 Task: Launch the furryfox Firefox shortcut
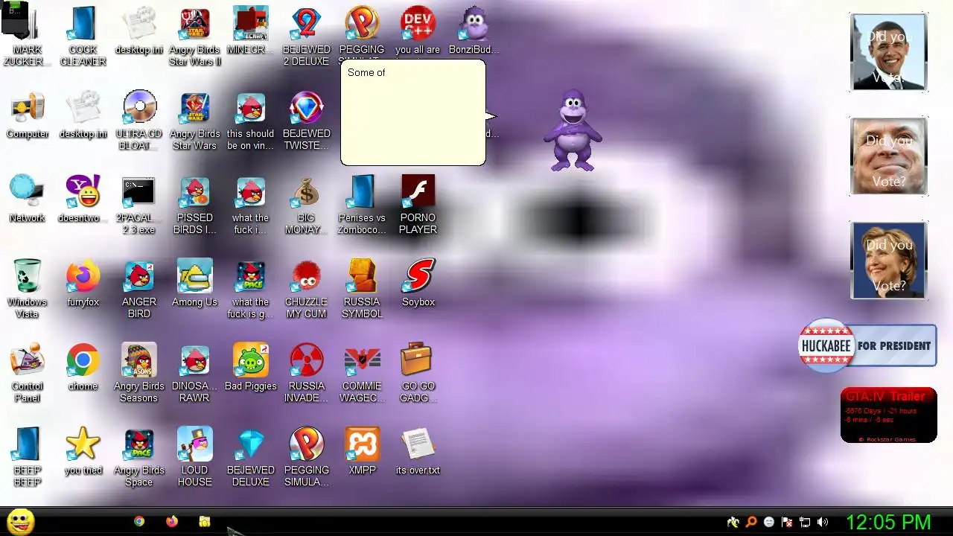[83, 283]
